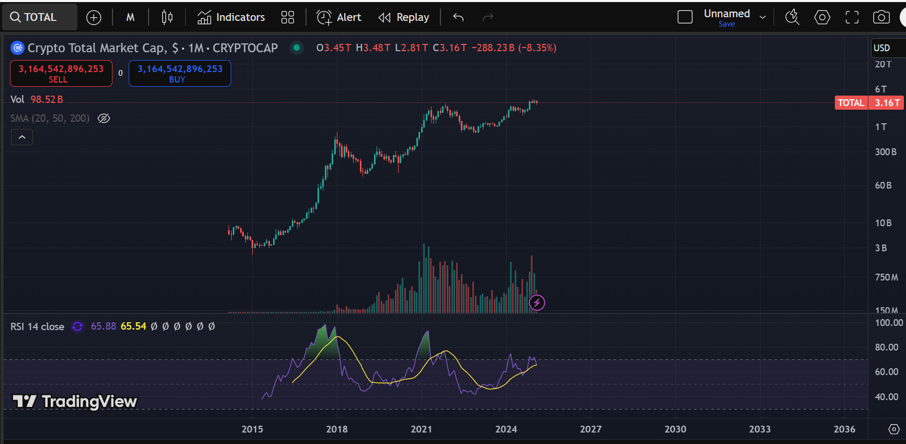The image size is (906, 444).
Task: Click the add symbol plus icon
Action: 94,18
